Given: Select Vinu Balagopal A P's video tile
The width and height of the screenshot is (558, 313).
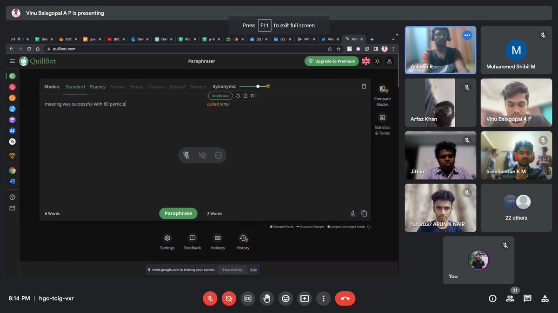Looking at the screenshot, I should click(x=516, y=102).
